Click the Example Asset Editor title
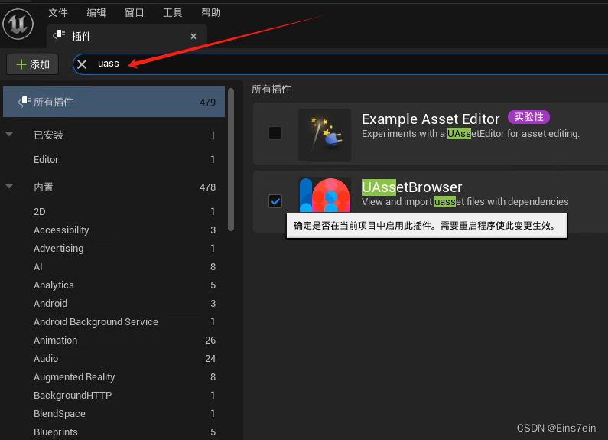The image size is (608, 440). 431,119
